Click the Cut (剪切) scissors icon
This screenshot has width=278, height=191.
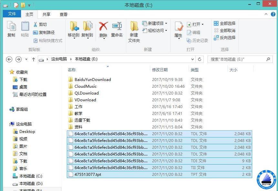pos(36,25)
